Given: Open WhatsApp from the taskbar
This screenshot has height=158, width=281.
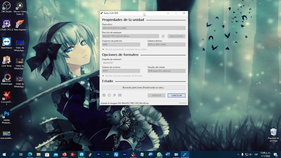Looking at the screenshot, I should pyautogui.click(x=159, y=154).
